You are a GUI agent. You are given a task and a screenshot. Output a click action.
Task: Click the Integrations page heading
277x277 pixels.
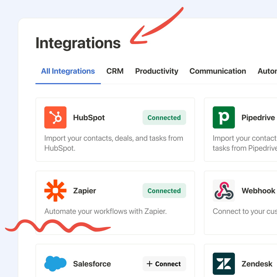[x=78, y=43]
